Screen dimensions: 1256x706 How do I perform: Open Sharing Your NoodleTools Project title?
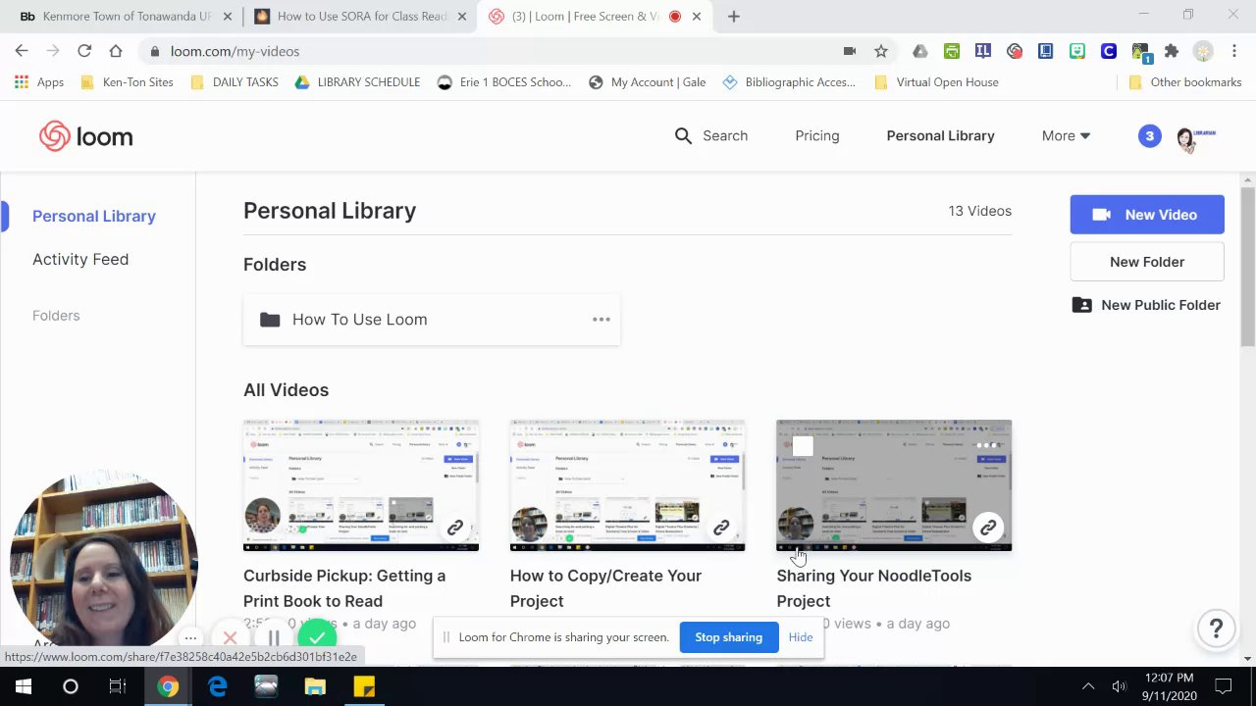click(873, 588)
